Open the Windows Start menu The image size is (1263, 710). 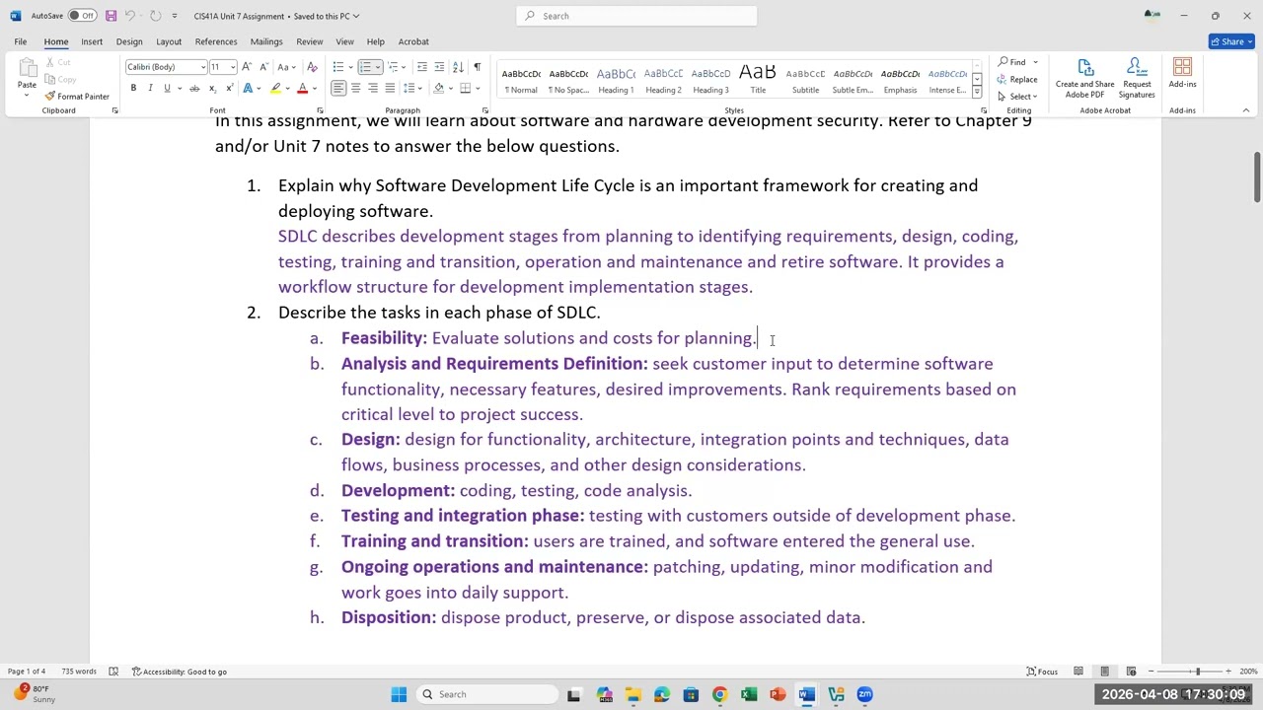[399, 694]
